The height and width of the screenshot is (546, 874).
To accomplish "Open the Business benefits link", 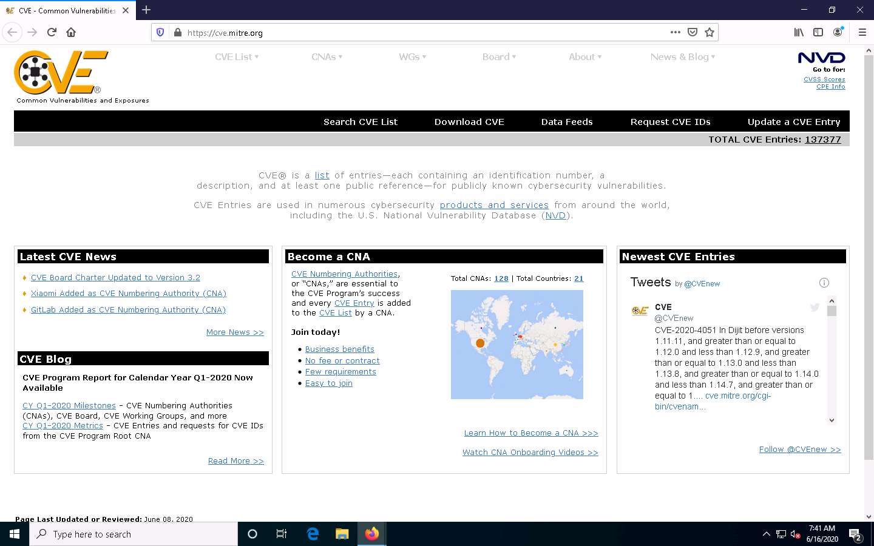I will tap(340, 349).
